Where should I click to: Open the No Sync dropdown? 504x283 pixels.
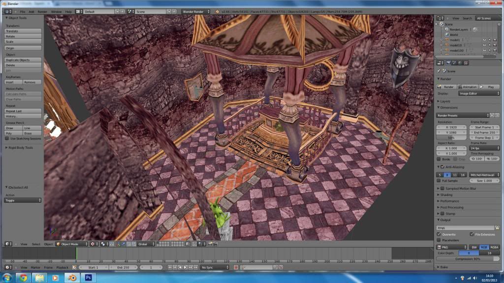tap(215, 267)
